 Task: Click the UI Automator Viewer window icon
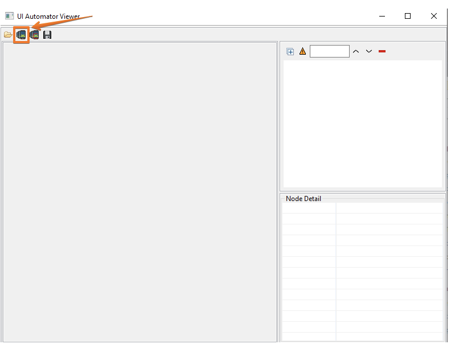pos(9,16)
